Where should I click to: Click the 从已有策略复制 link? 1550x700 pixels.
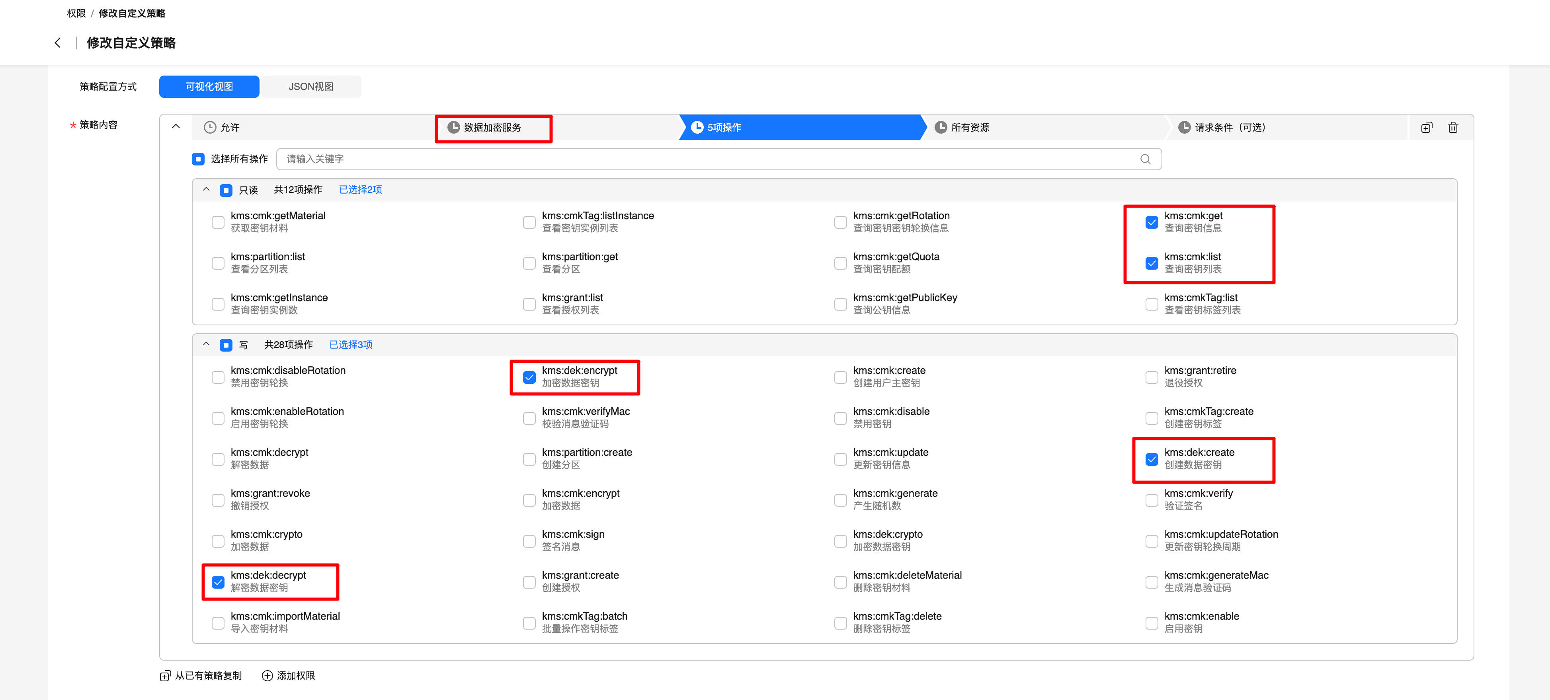coord(208,676)
